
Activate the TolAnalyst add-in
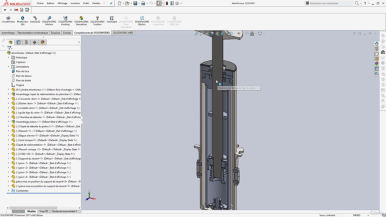pyautogui.click(x=112, y=20)
